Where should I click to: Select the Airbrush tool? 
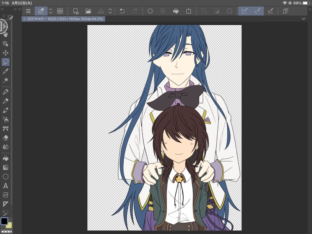(5, 119)
